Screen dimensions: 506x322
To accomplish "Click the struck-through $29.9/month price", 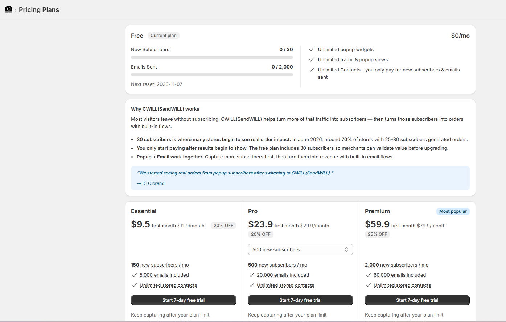I will 315,226.
